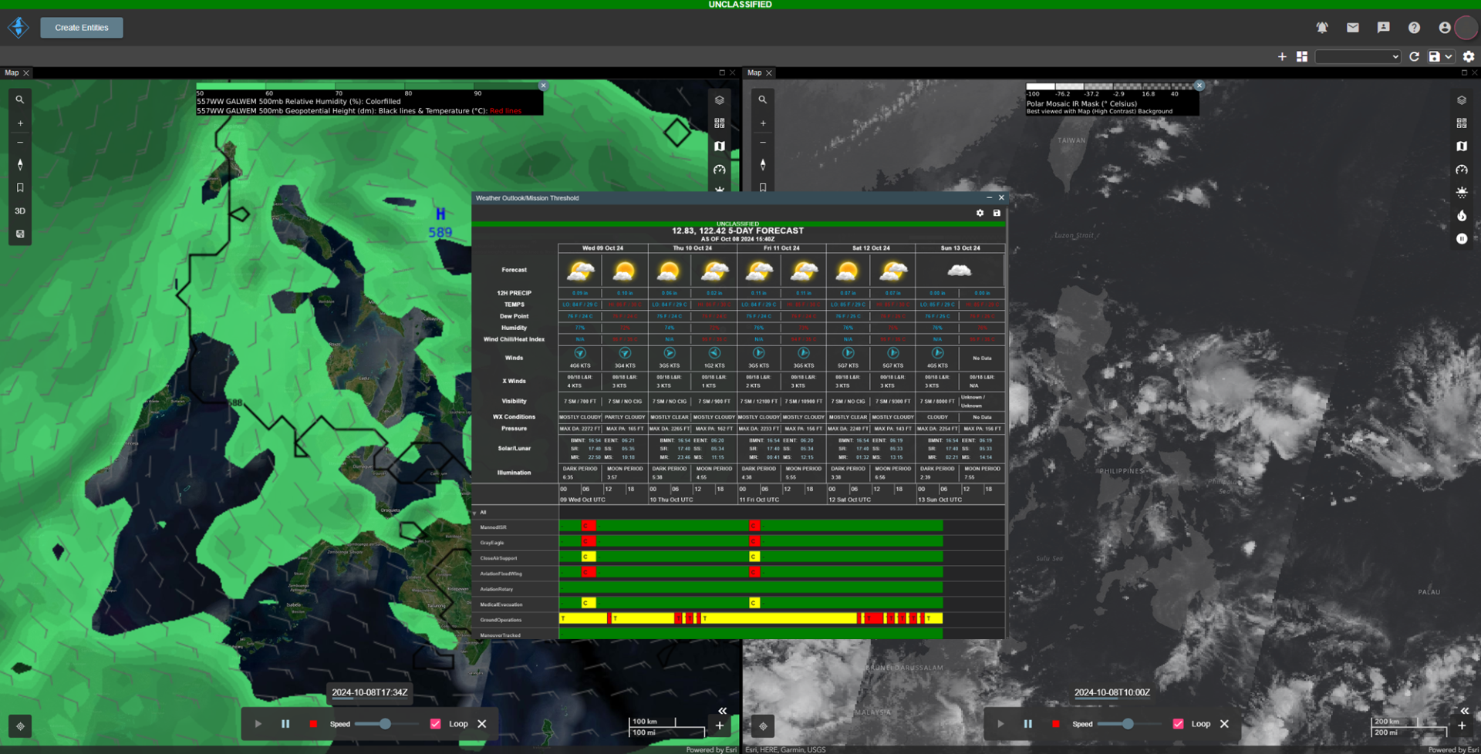This screenshot has width=1481, height=754.
Task: Open the empty workspace dropdown
Action: tap(1358, 56)
